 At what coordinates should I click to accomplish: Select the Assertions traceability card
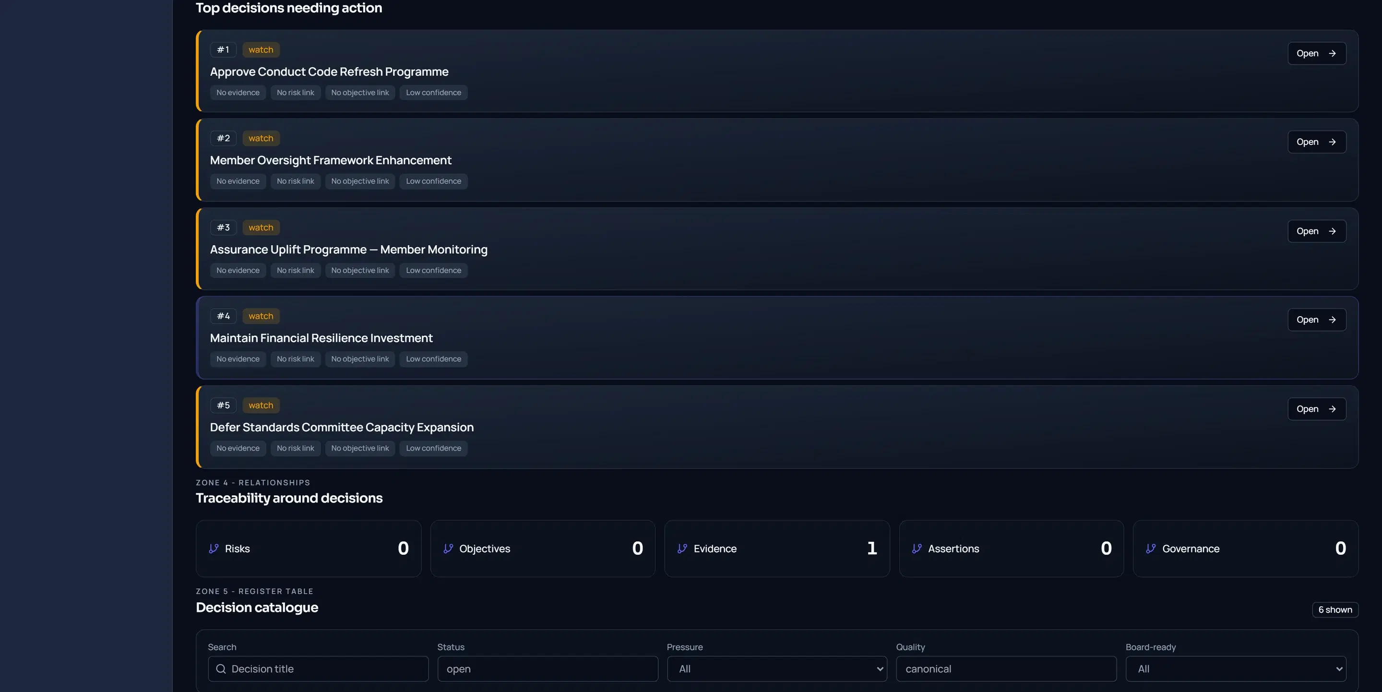coord(1011,548)
